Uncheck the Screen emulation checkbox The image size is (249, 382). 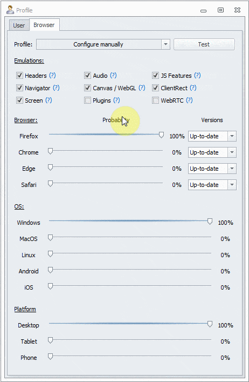pyautogui.click(x=19, y=100)
